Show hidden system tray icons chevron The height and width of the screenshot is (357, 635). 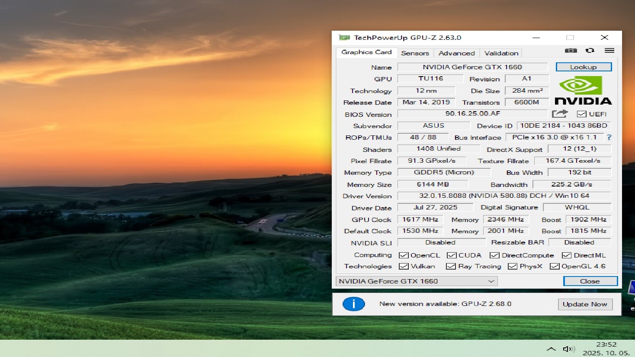point(551,349)
